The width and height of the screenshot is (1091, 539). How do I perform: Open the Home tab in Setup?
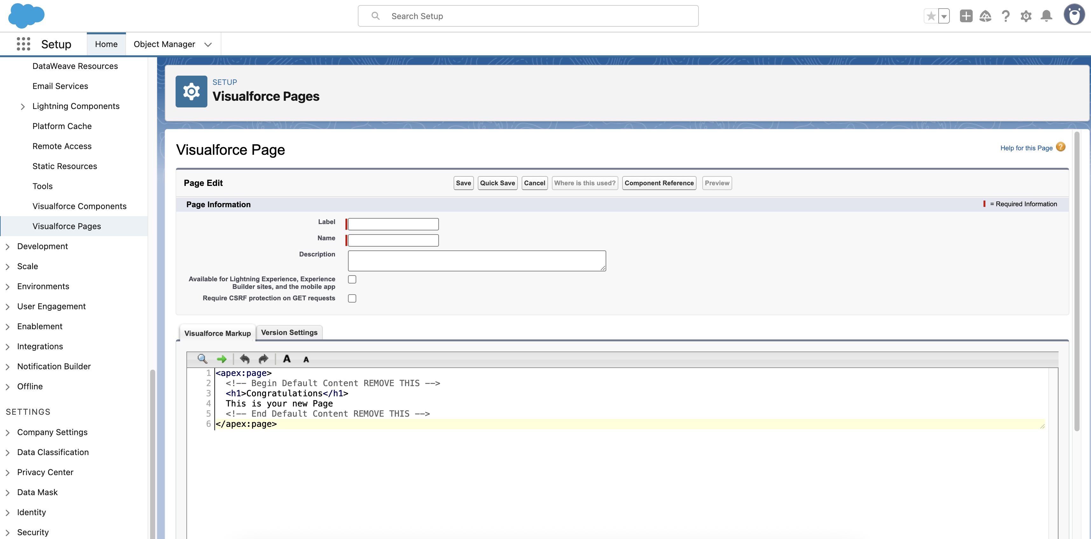(x=106, y=44)
